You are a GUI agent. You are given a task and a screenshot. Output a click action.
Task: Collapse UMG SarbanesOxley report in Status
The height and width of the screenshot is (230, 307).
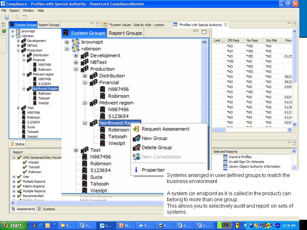click(x=14, y=157)
